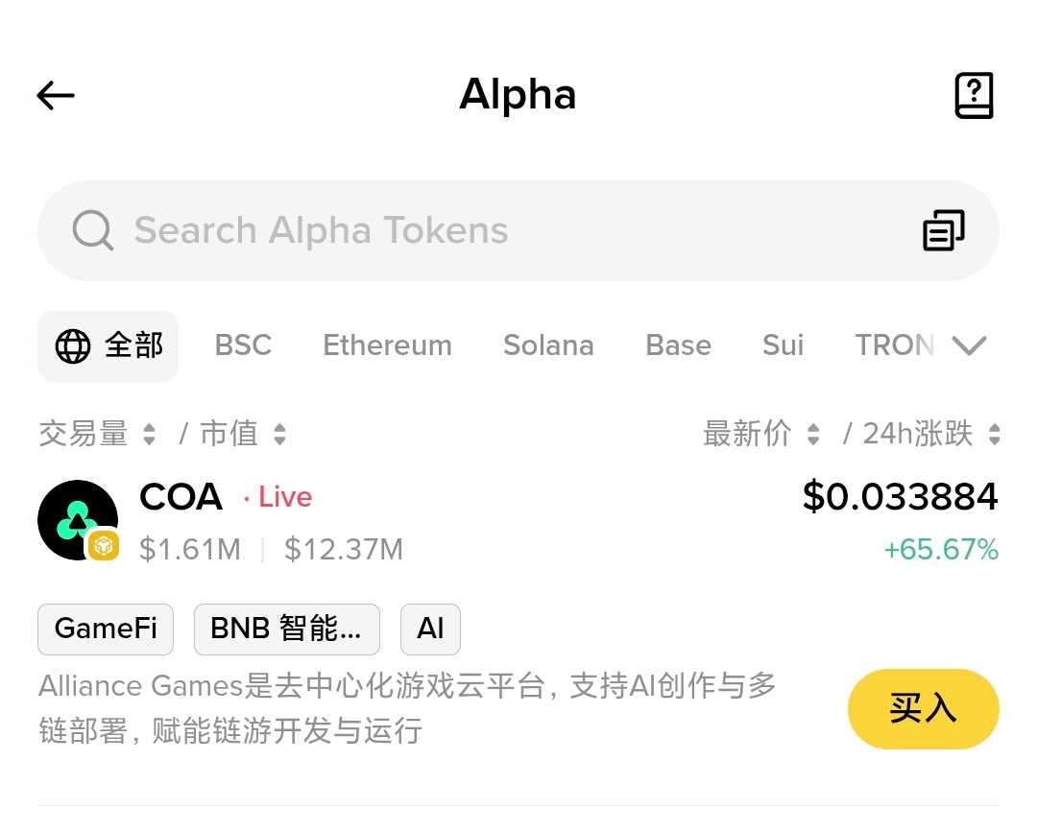Toggle sort by 交易量 (volume)
Viewport: 1037px width, 832px height.
point(96,434)
